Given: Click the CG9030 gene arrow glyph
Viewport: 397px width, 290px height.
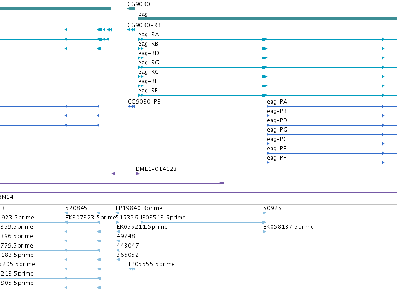Looking at the screenshot, I should tap(131, 9).
